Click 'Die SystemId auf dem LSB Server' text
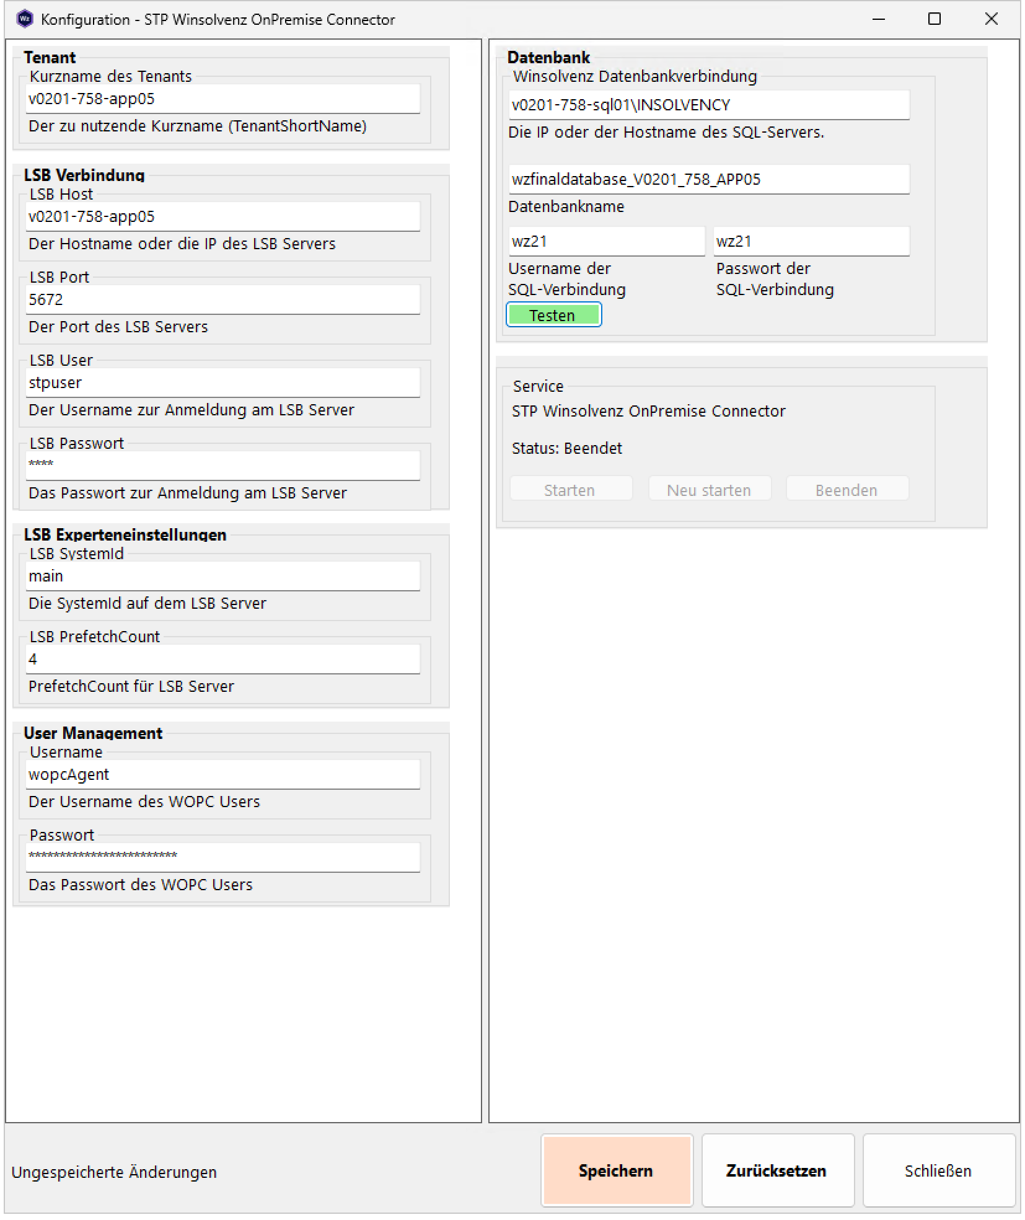This screenshot has height=1220, width=1025. coord(147,603)
